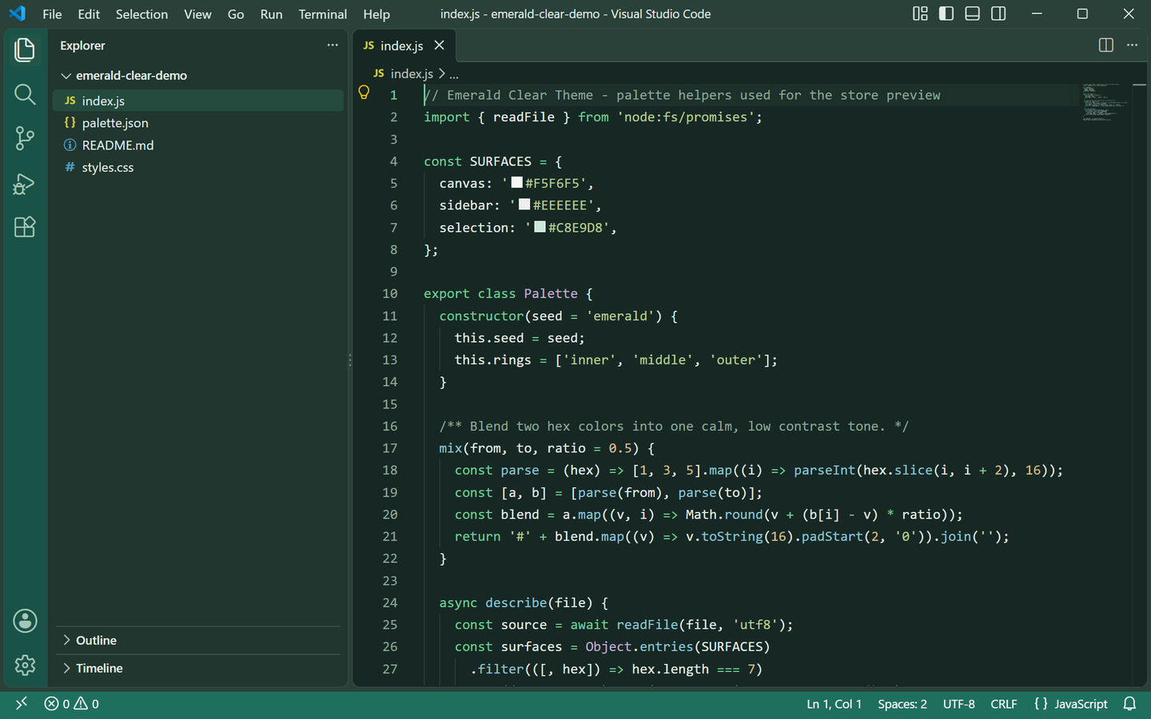Collapse the emerald-clear-demo folder
This screenshot has width=1151, height=719.
click(x=198, y=75)
